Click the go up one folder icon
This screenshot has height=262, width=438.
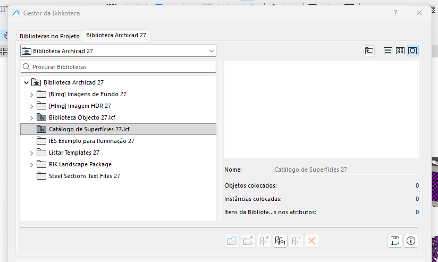click(x=369, y=51)
